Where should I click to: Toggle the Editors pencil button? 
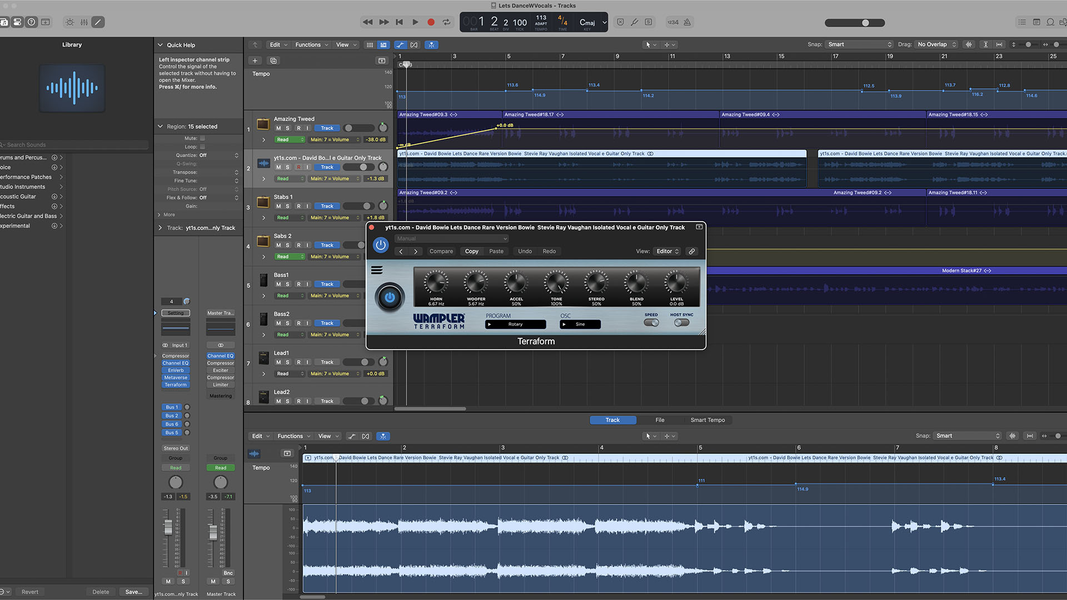coord(98,22)
